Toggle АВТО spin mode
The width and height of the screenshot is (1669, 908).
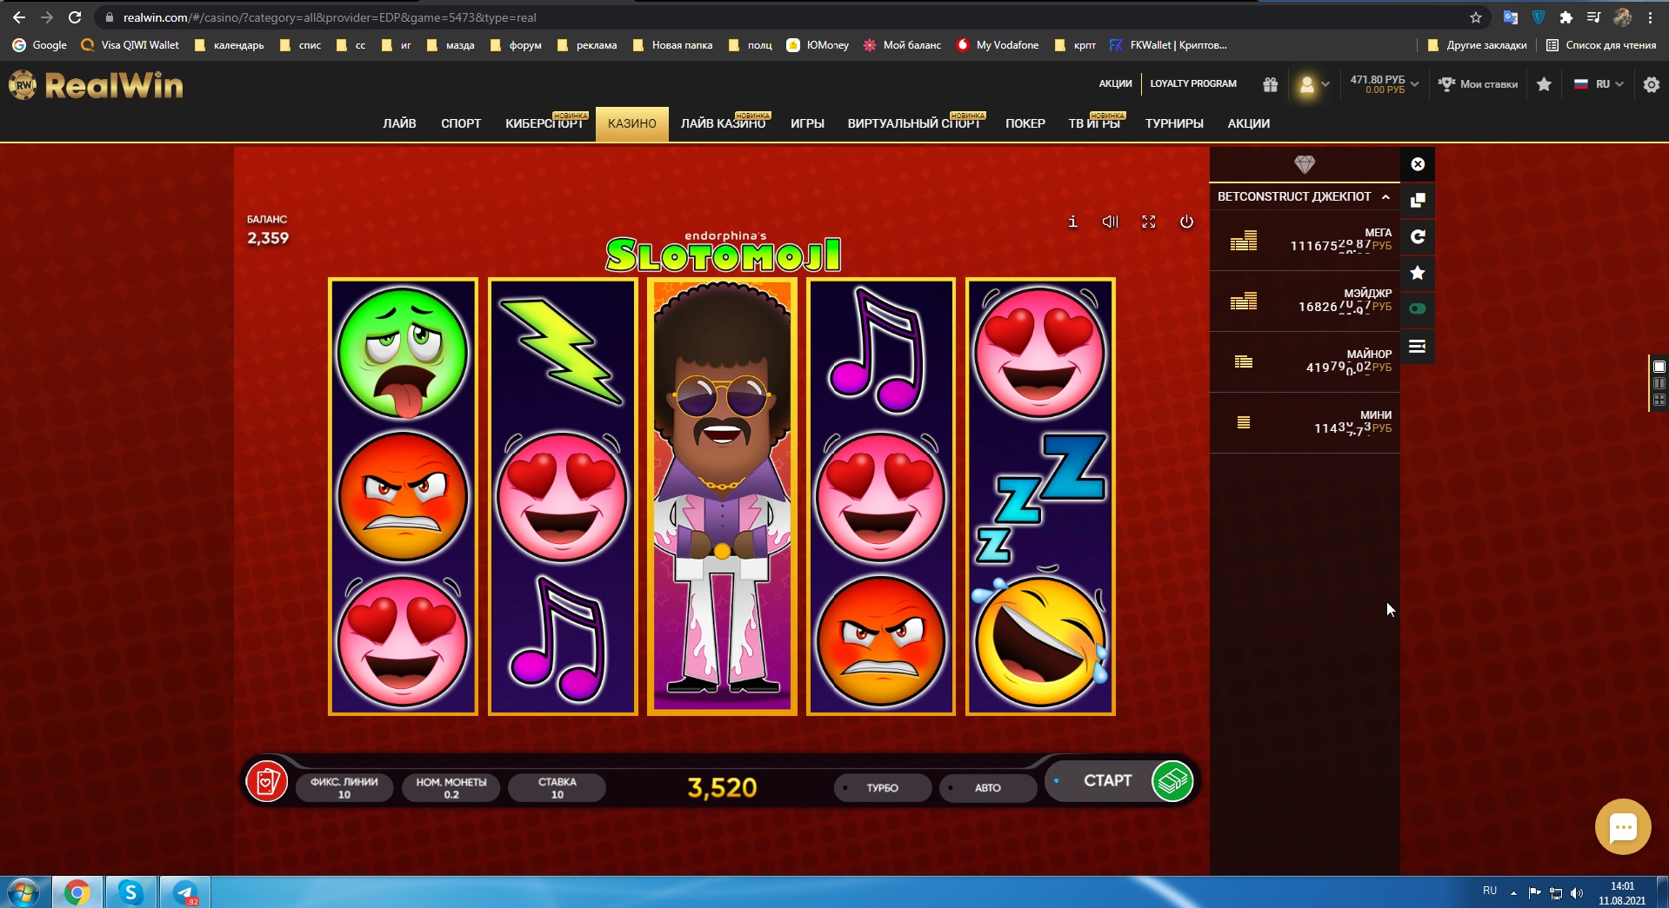coord(988,788)
